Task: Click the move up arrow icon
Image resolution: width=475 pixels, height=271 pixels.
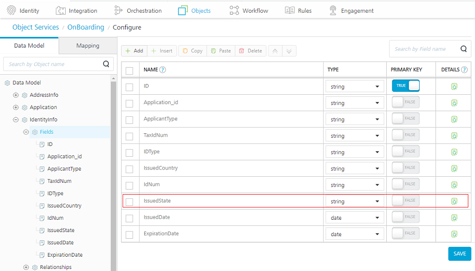Action: pyautogui.click(x=275, y=51)
